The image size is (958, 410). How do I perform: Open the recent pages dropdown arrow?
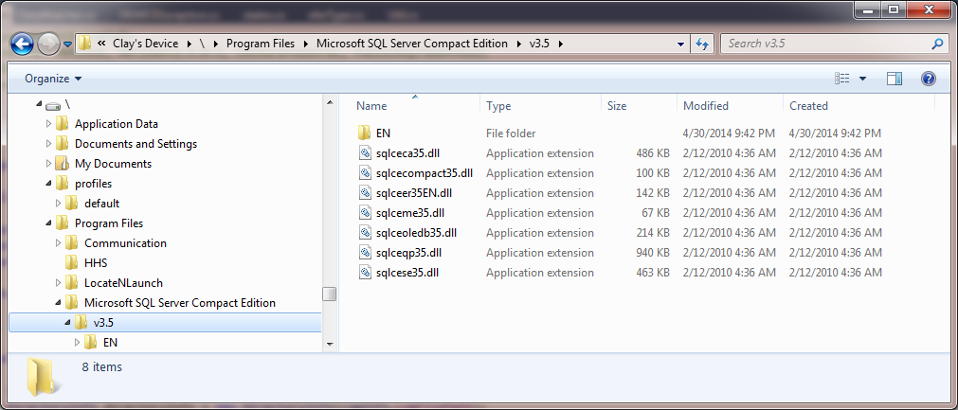(67, 45)
